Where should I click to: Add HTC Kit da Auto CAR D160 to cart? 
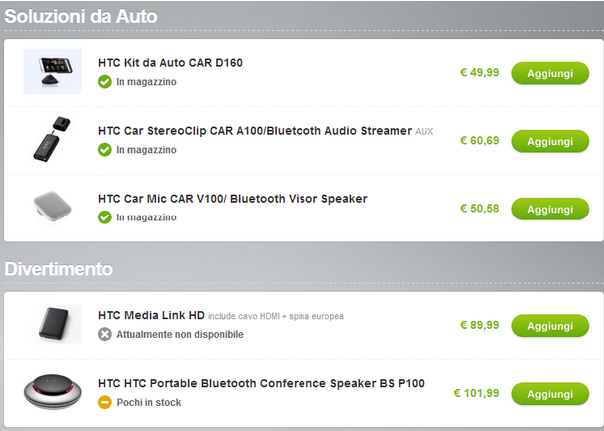(550, 73)
